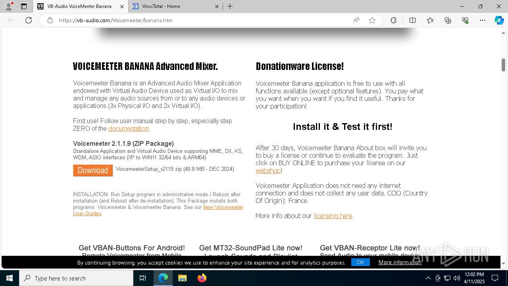Open File Explorer from the taskbar
Viewport: 508px width, 286px height.
click(182, 278)
